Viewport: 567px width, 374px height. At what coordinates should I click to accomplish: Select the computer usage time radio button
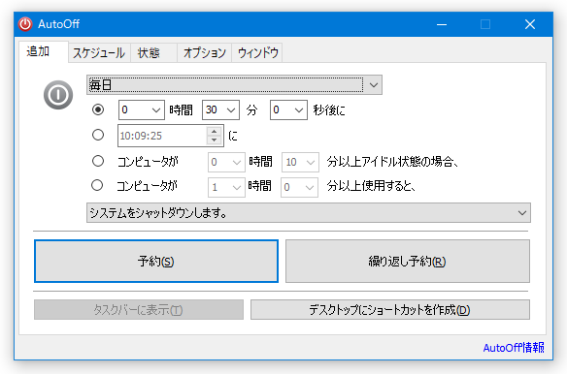[x=97, y=186]
